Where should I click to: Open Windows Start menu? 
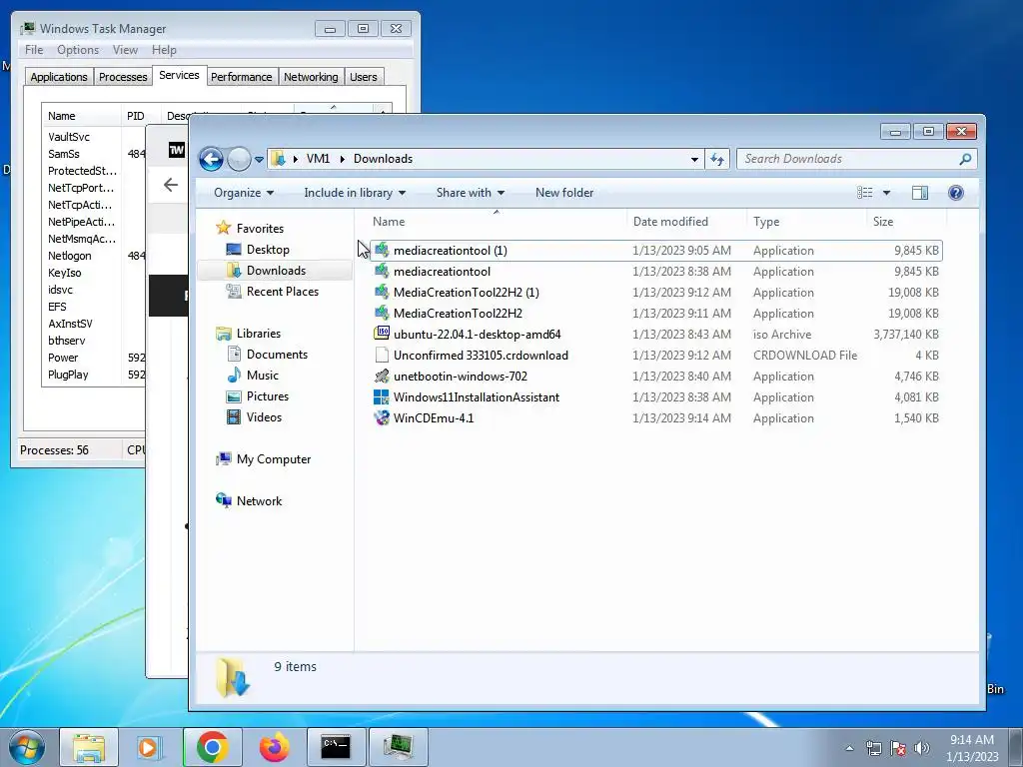pyautogui.click(x=27, y=747)
